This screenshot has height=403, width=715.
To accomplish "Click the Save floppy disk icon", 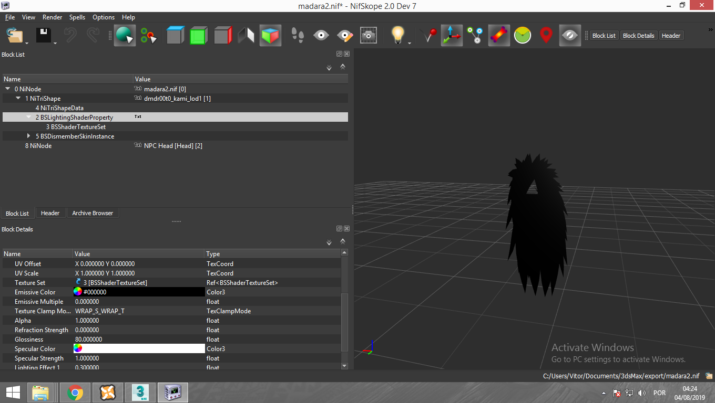I will point(43,36).
